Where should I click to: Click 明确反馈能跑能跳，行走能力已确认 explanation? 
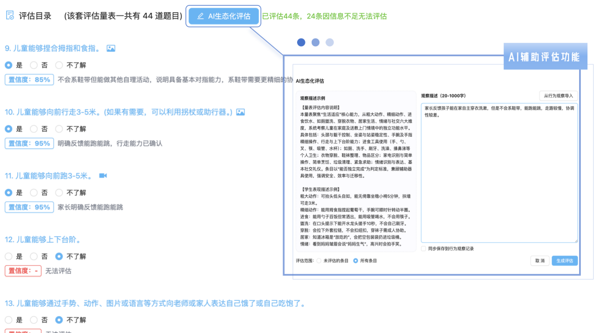[110, 143]
